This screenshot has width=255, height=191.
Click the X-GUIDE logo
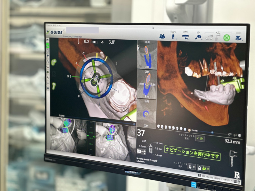tap(54, 32)
